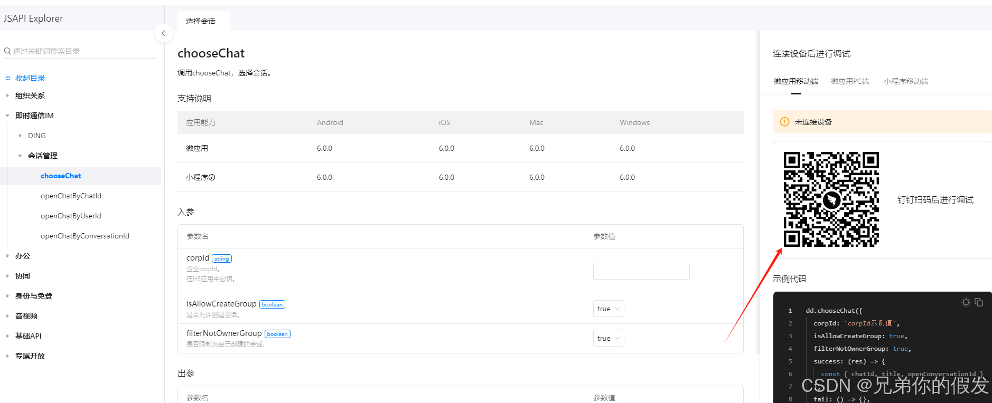Viewport: 992px width, 403px height.
Task: Toggle code theme with the sun icon
Action: click(966, 302)
